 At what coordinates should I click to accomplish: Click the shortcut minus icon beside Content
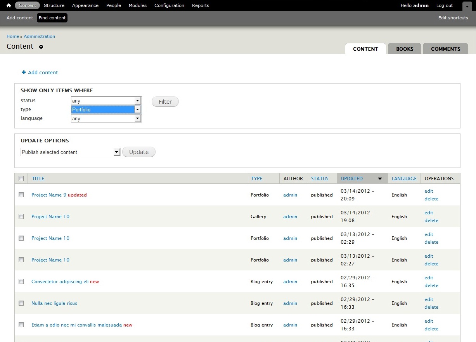[41, 47]
